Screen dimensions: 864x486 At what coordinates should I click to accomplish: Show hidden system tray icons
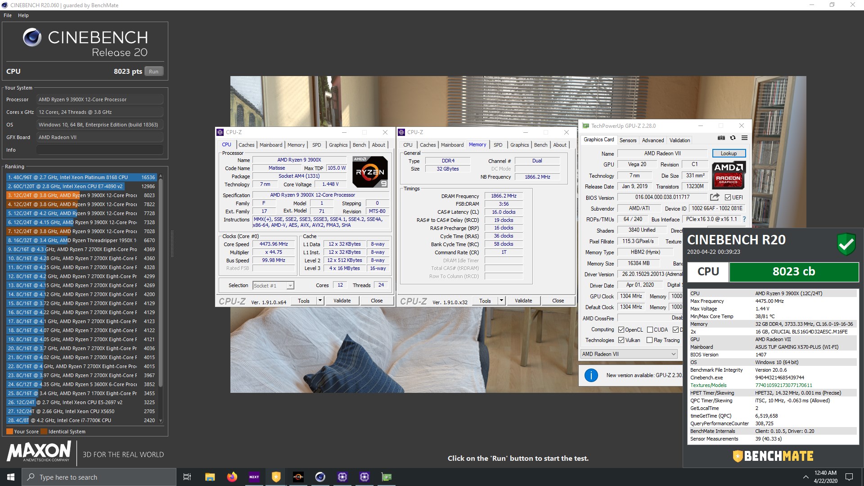pyautogui.click(x=805, y=477)
